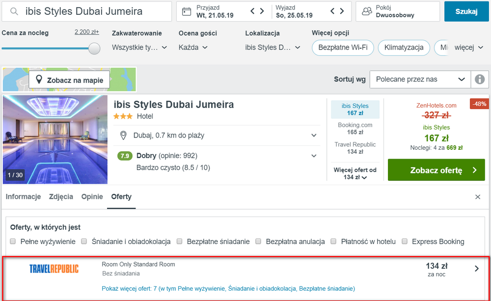Click the -48% discount badge
Image resolution: width=491 pixels, height=301 pixels.
(479, 104)
